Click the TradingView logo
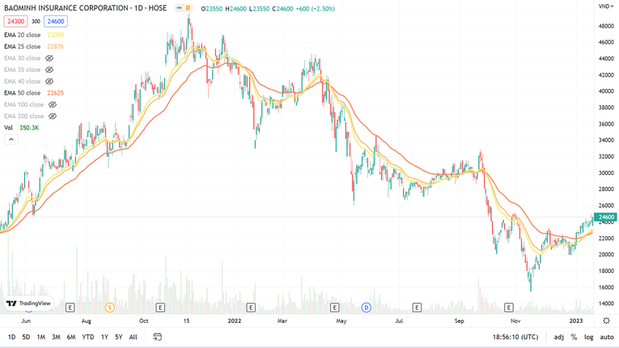Screen dimensions: 619x348 coord(28,303)
